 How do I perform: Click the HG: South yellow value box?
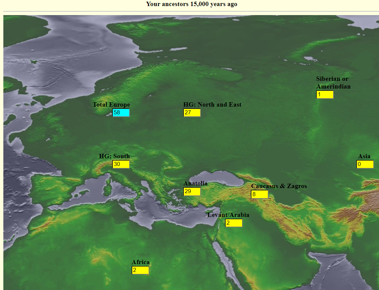pyautogui.click(x=121, y=164)
